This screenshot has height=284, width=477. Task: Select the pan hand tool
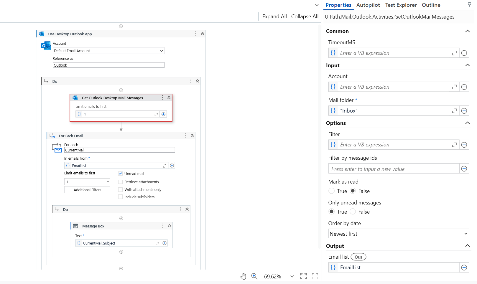tap(243, 276)
